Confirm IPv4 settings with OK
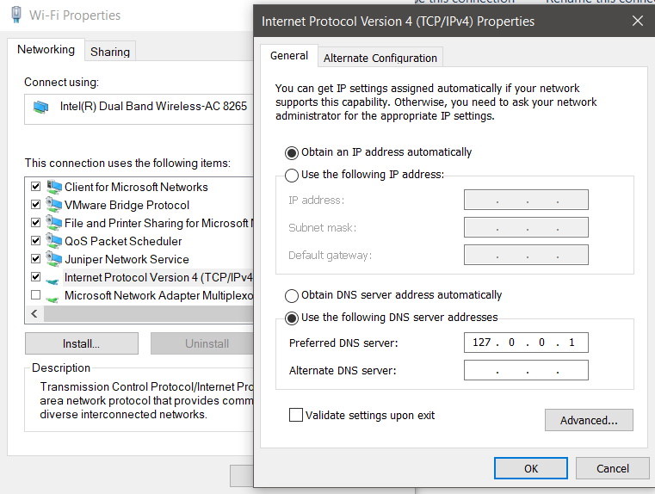Image resolution: width=655 pixels, height=494 pixels. point(531,468)
